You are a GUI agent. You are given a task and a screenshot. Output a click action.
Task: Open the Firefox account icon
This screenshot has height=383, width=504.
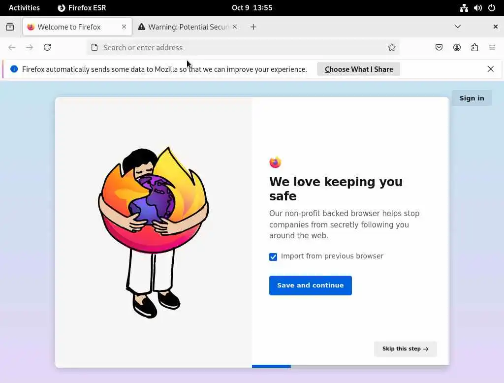(457, 48)
